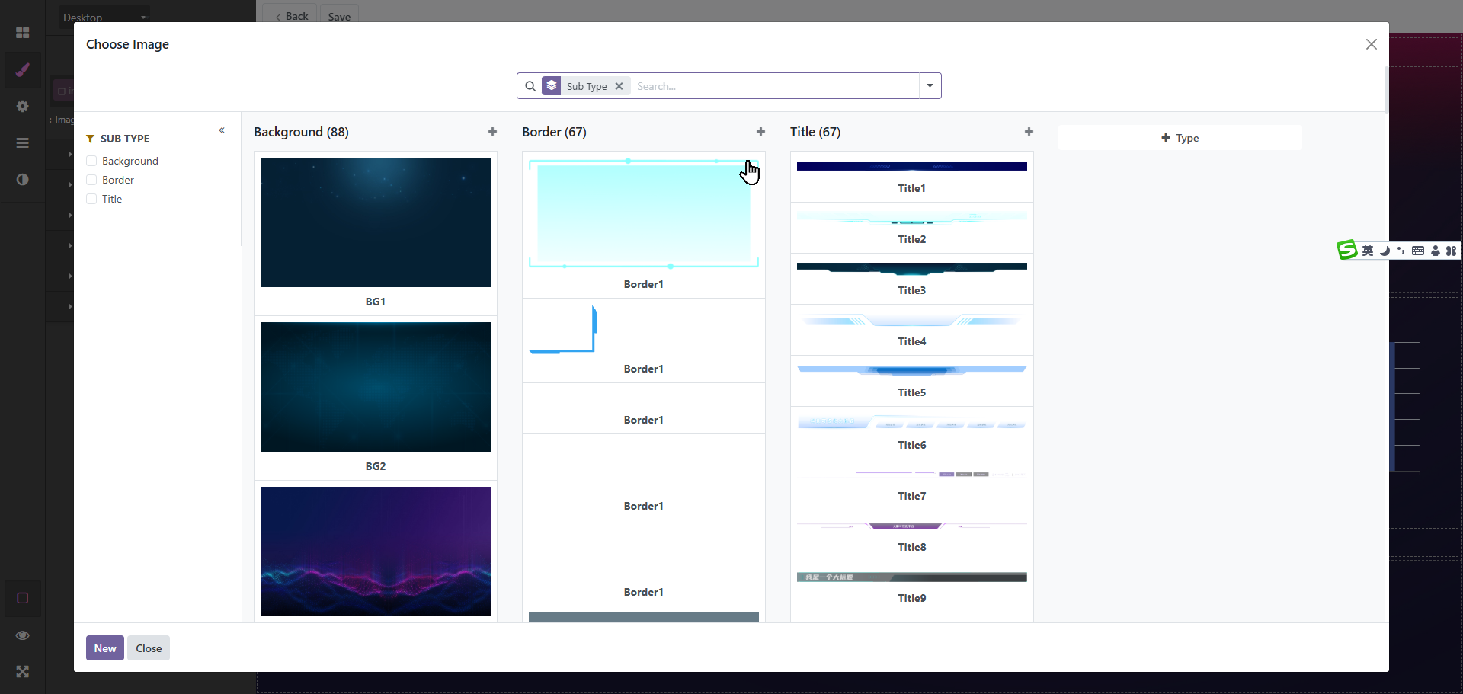Select the Title4 card
This screenshot has height=694, width=1463.
click(912, 330)
